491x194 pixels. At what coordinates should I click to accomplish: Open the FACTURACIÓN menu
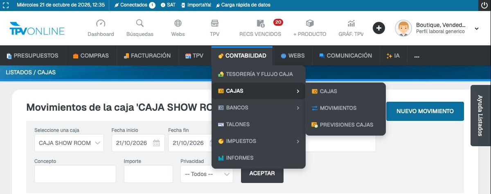pyautogui.click(x=147, y=56)
